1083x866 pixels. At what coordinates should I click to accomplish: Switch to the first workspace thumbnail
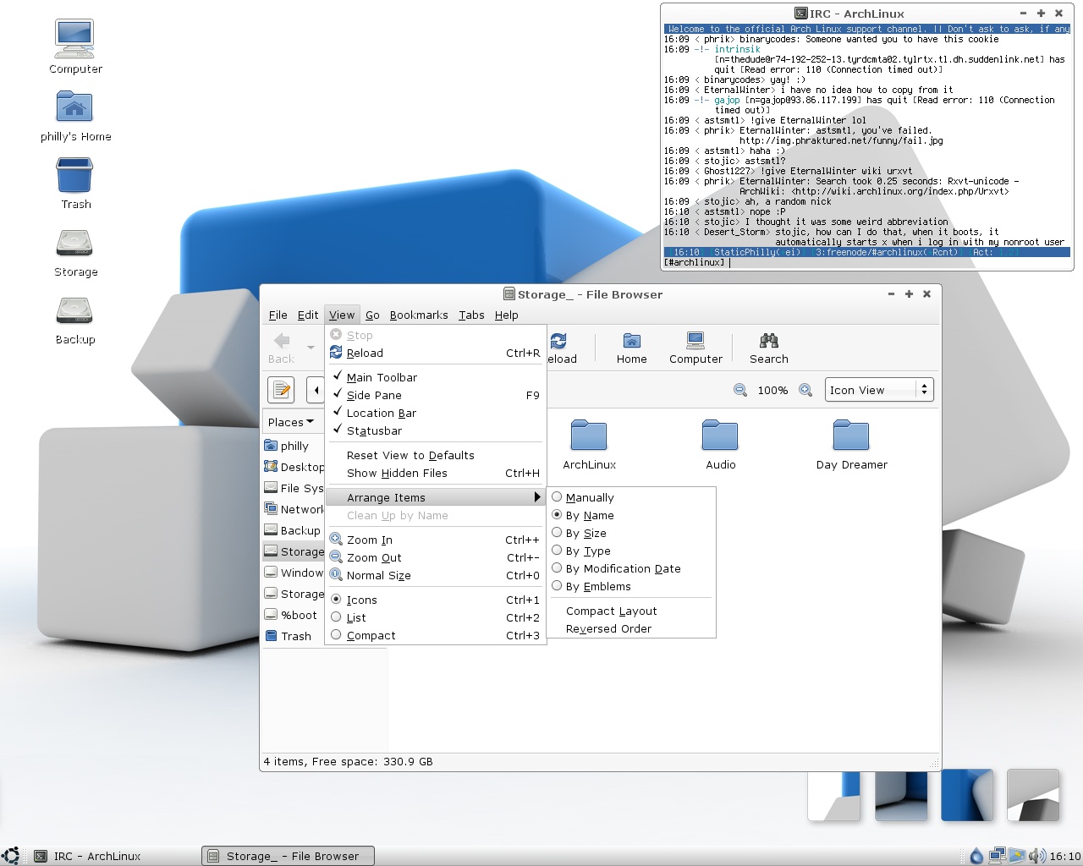coord(833,795)
